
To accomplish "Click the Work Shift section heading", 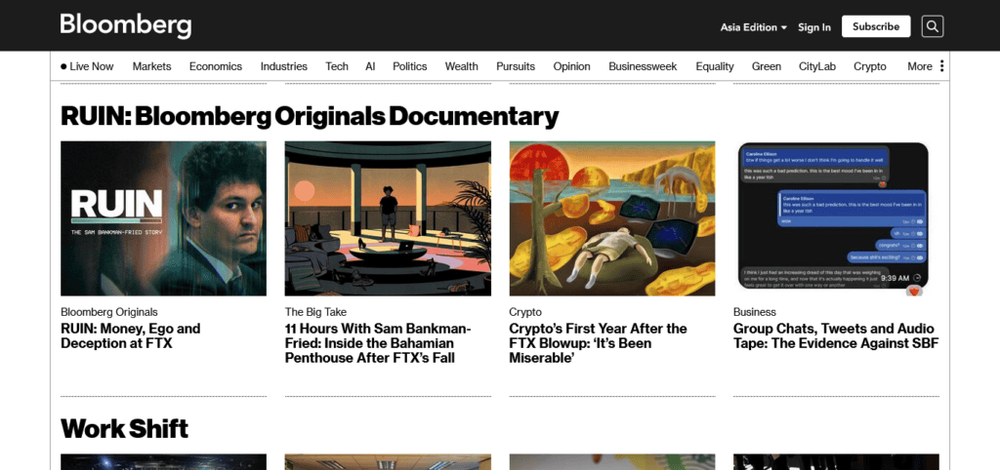I will click(x=124, y=428).
